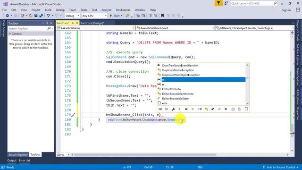Switch to Server Explorer tab

pyautogui.click(x=18, y=154)
